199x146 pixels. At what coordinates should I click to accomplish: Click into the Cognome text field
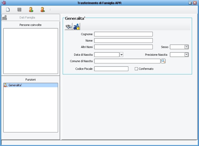coord(123,34)
